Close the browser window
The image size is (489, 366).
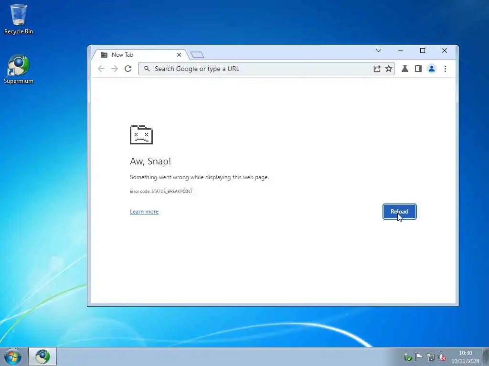click(x=445, y=51)
